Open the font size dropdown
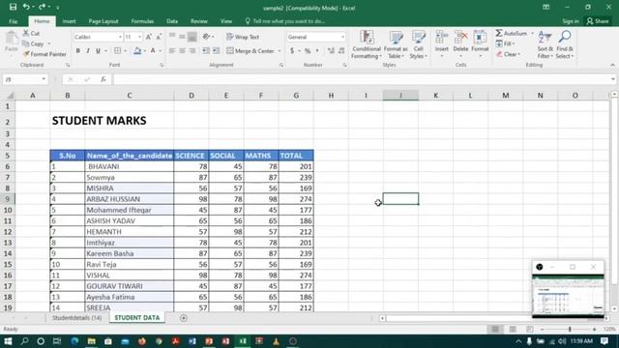The image size is (619, 348). (139, 37)
